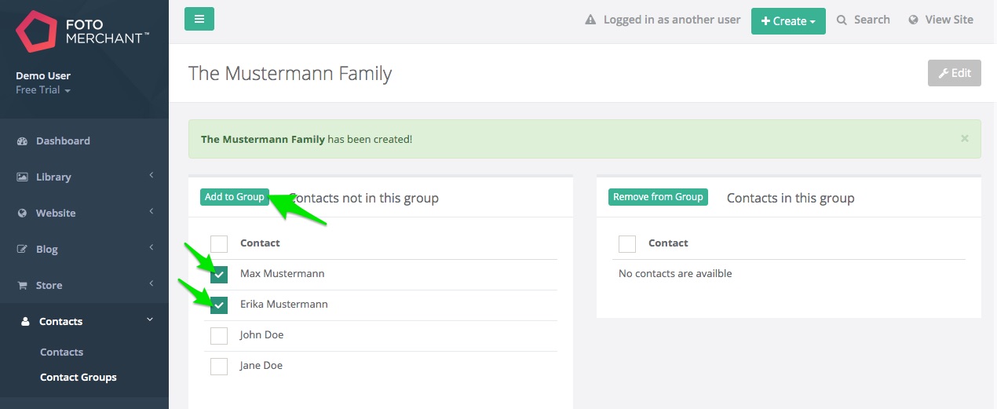Click the Library picture icon

click(x=23, y=177)
